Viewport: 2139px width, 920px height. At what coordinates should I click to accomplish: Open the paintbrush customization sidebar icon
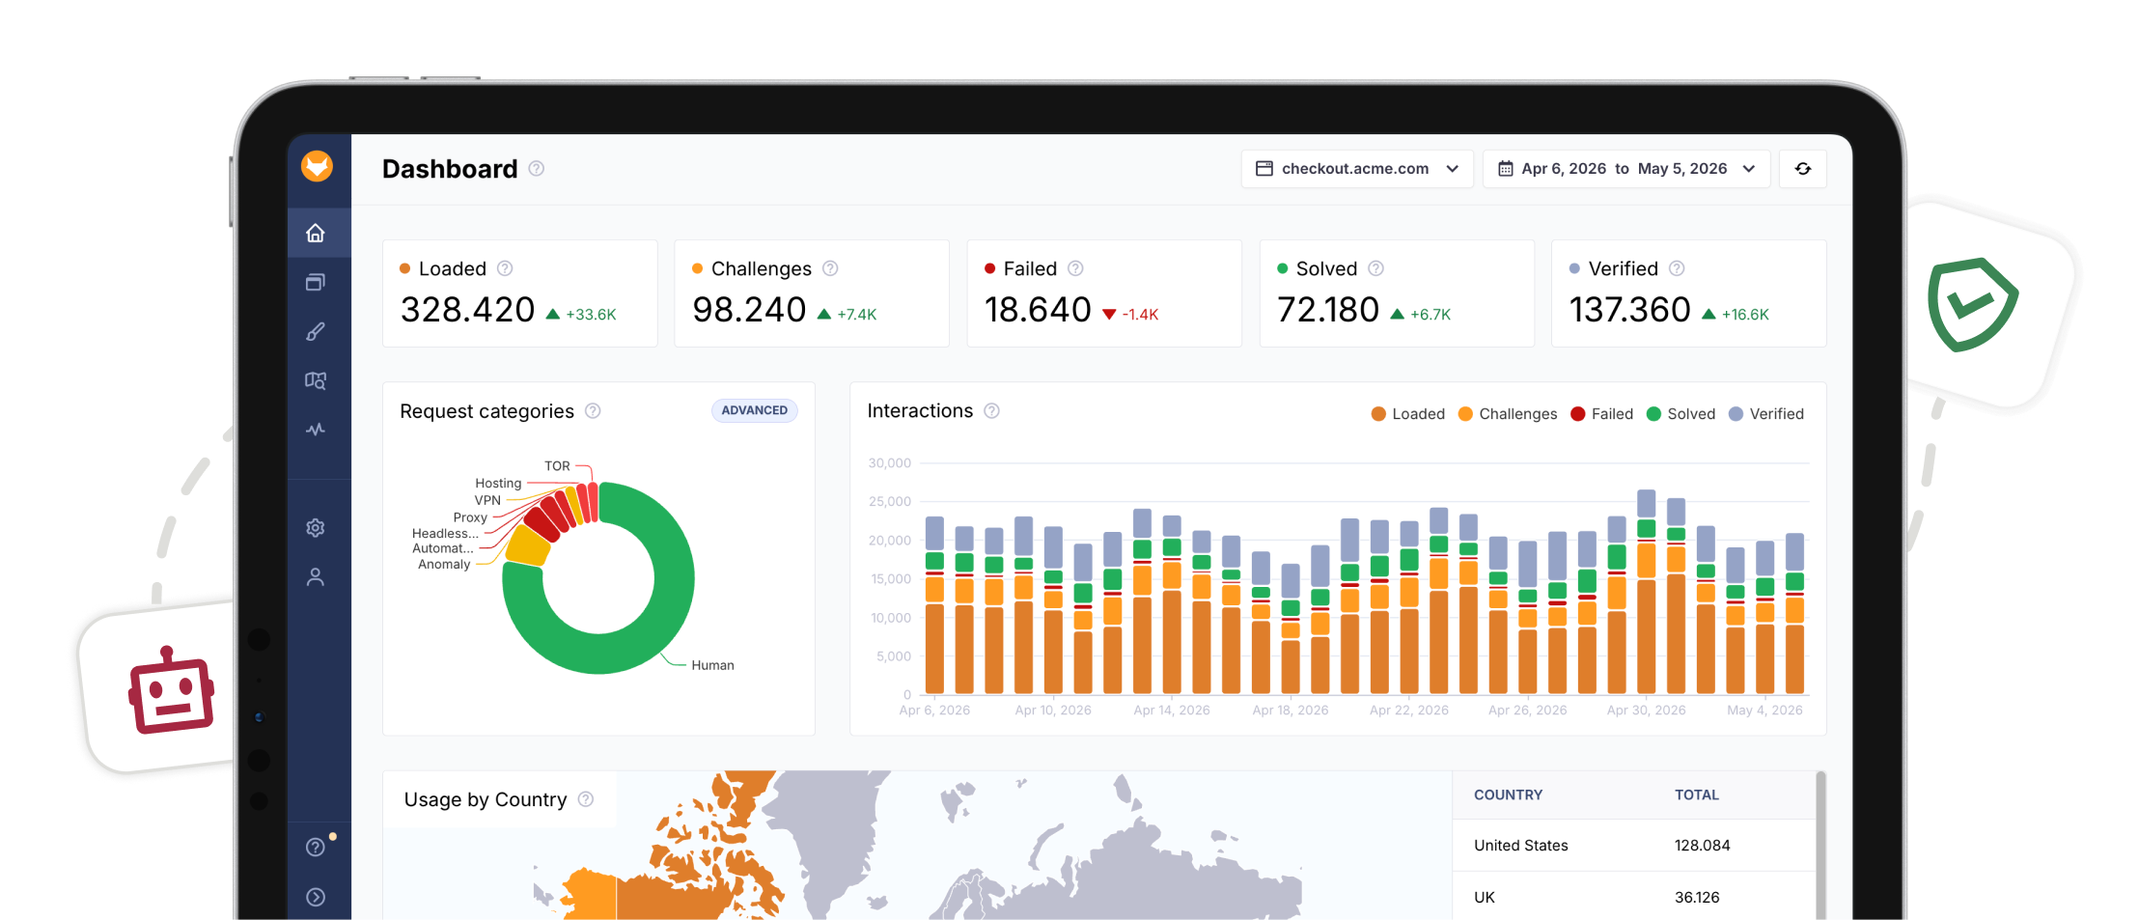click(x=316, y=331)
